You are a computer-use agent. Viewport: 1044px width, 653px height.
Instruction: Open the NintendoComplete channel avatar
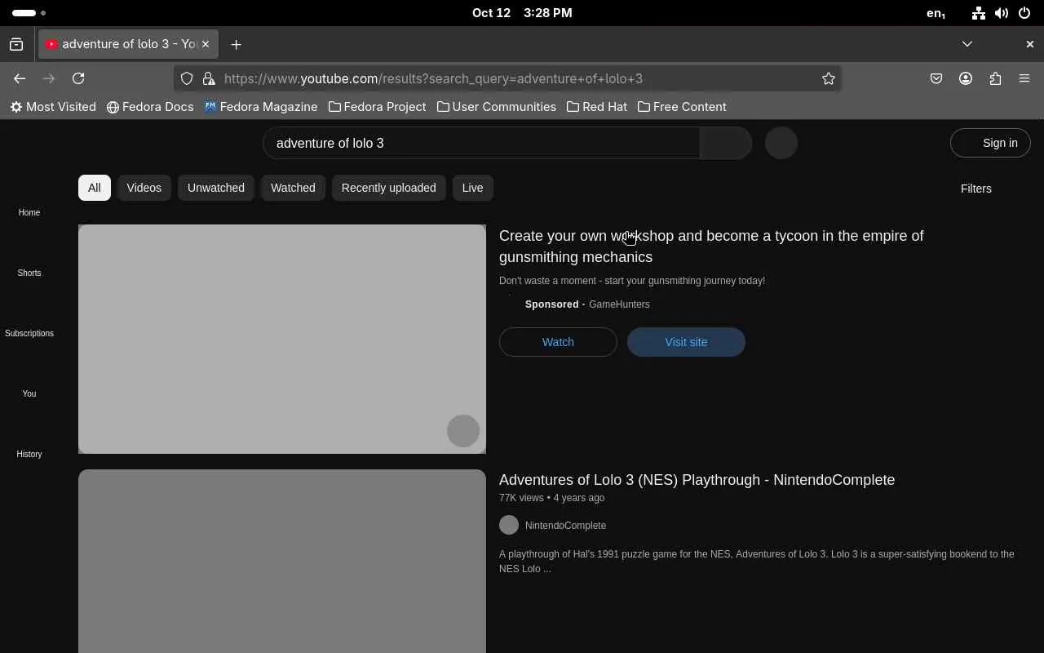509,525
